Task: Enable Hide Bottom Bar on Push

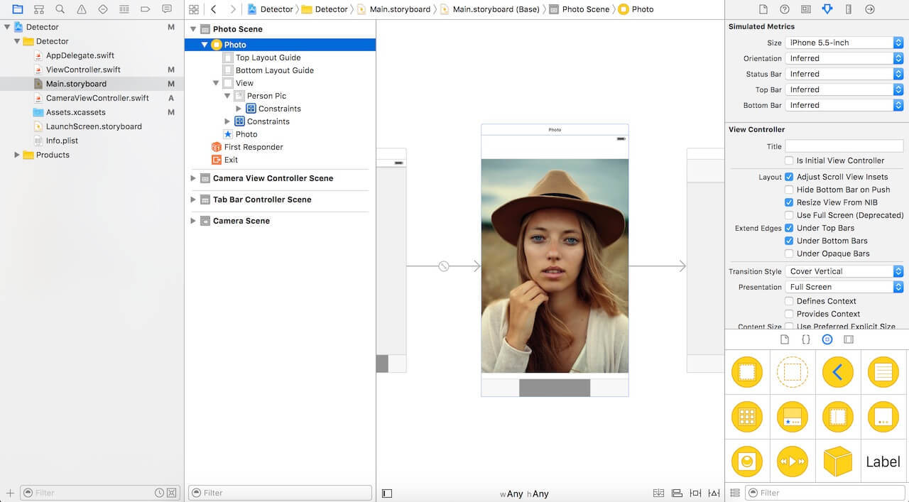Action: click(788, 190)
